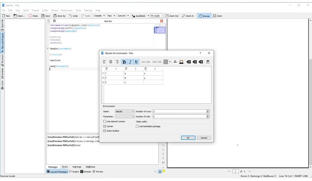Viewport: 312px width, 181px height.
Task: Click the Number of rows field
Action: tap(179, 111)
